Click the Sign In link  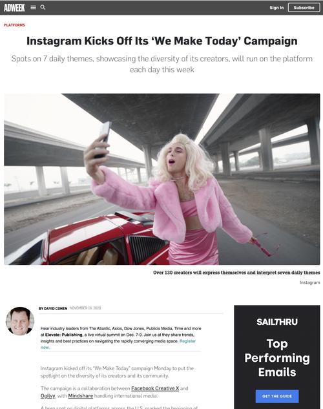click(x=276, y=8)
